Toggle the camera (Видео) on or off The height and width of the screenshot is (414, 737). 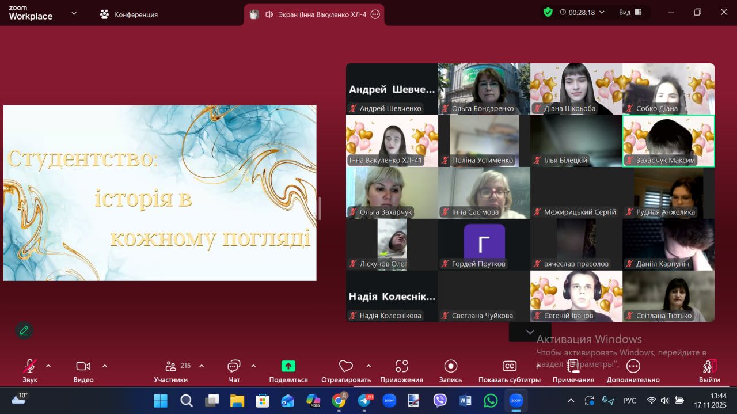pyautogui.click(x=83, y=366)
